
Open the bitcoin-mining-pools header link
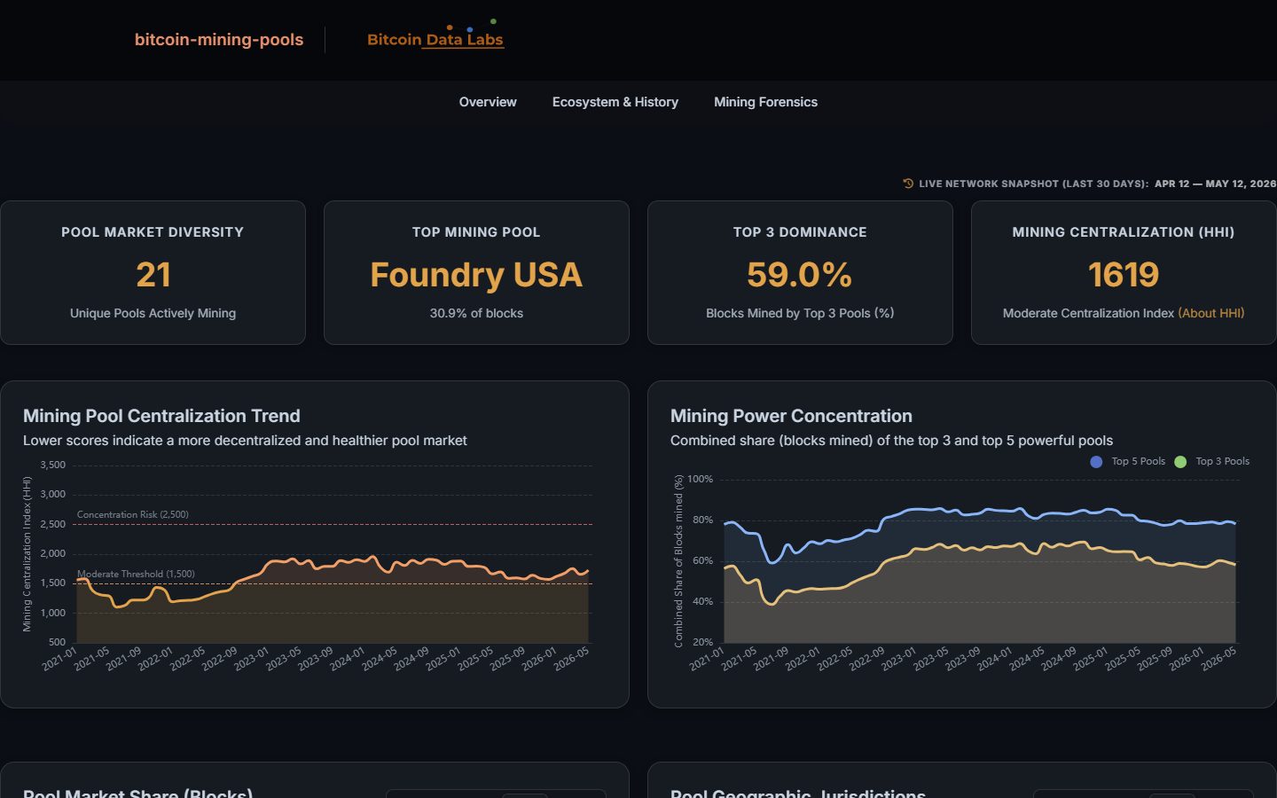point(219,39)
